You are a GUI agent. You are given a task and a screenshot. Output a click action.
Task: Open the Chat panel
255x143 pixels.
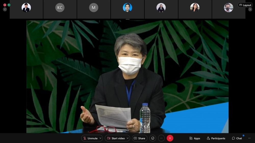237,138
